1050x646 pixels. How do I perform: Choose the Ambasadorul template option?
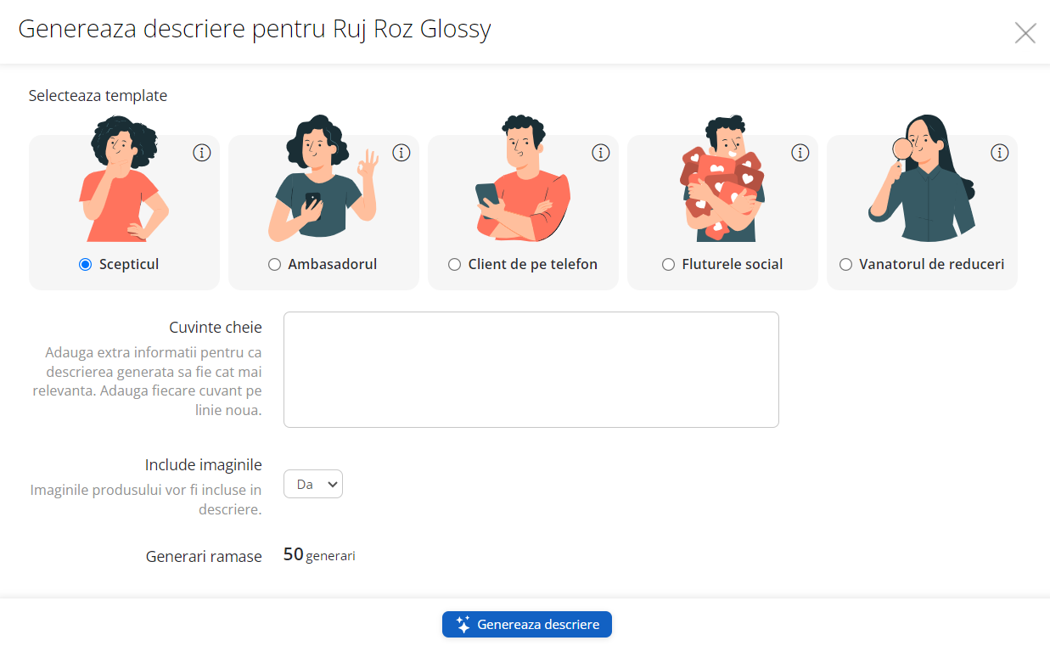click(x=274, y=265)
